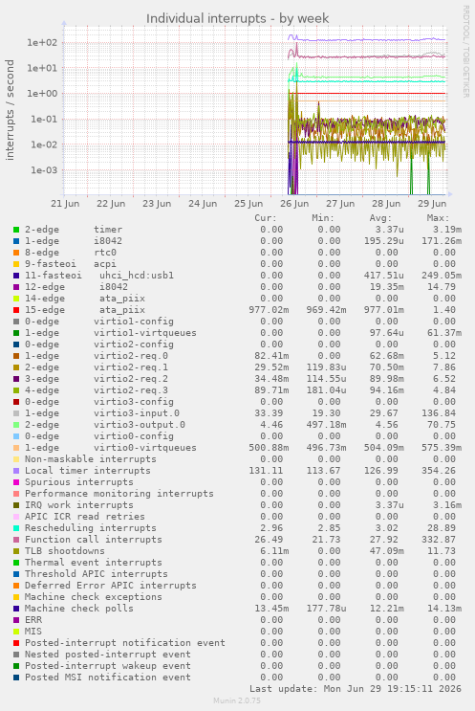Click the olive TLB shootdowns color swatch
The image size is (475, 711).
pyautogui.click(x=16, y=551)
